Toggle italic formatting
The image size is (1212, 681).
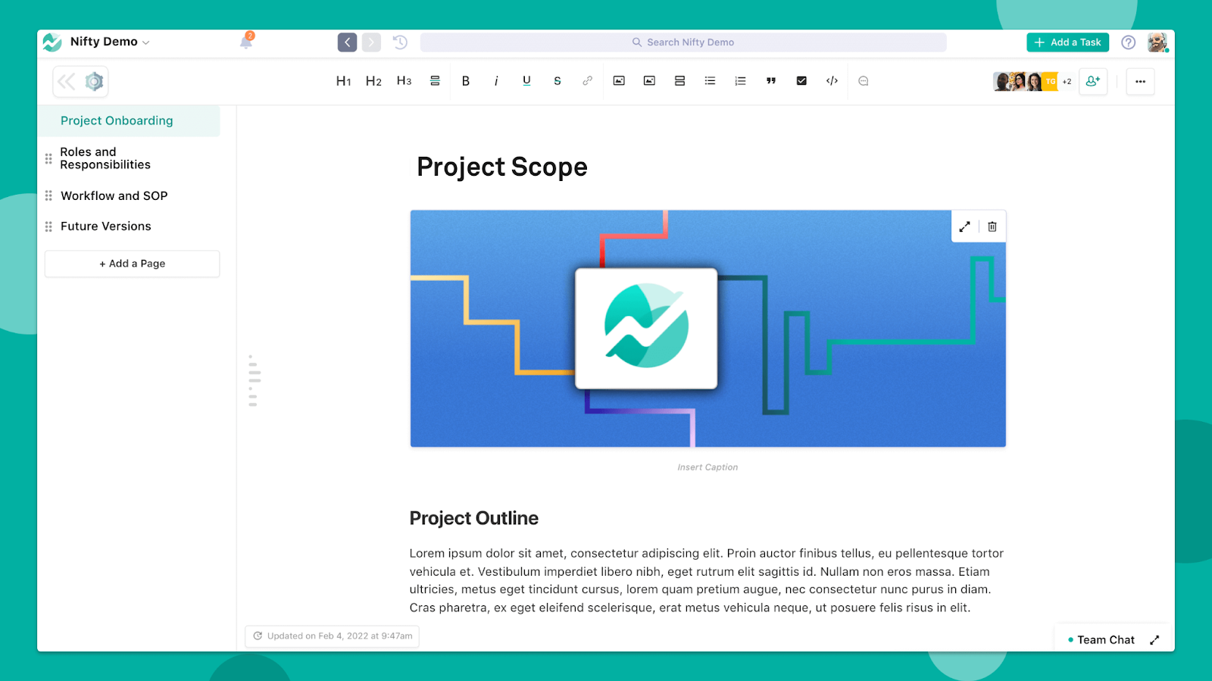point(496,81)
